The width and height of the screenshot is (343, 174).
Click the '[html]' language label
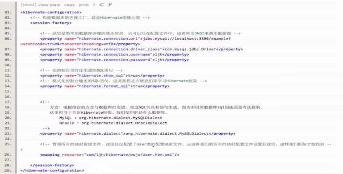click(29, 5)
